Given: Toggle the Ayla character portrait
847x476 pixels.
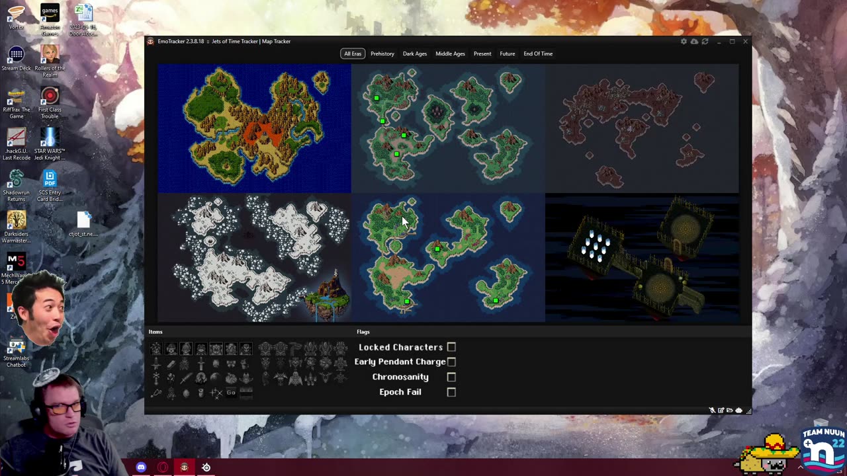Looking at the screenshot, I should (231, 348).
